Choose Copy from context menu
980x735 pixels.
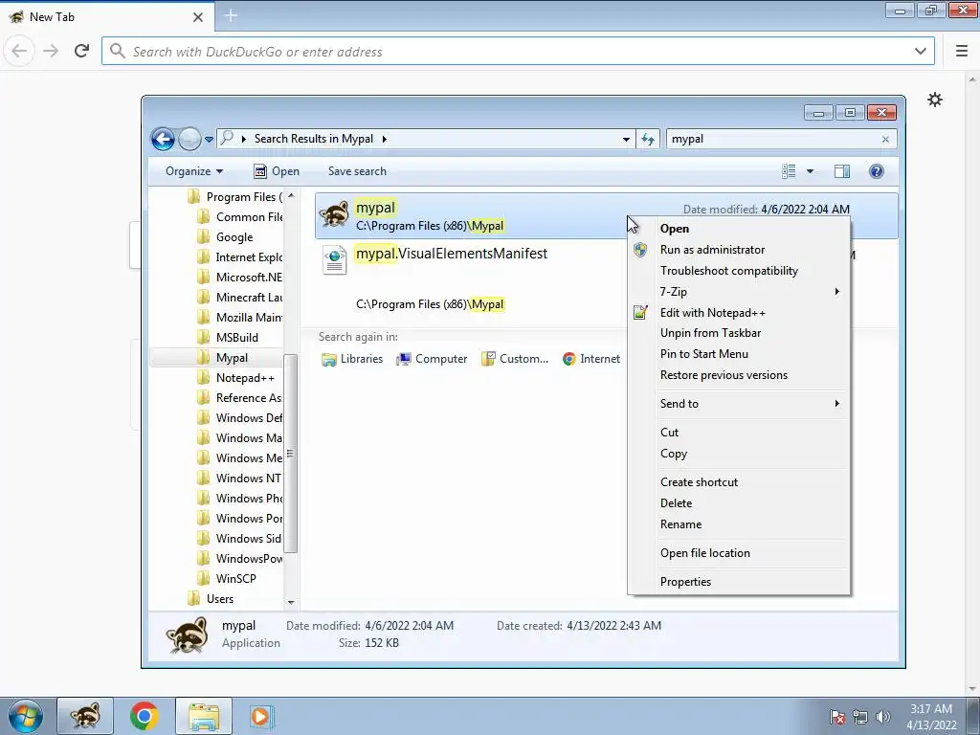click(x=740, y=454)
